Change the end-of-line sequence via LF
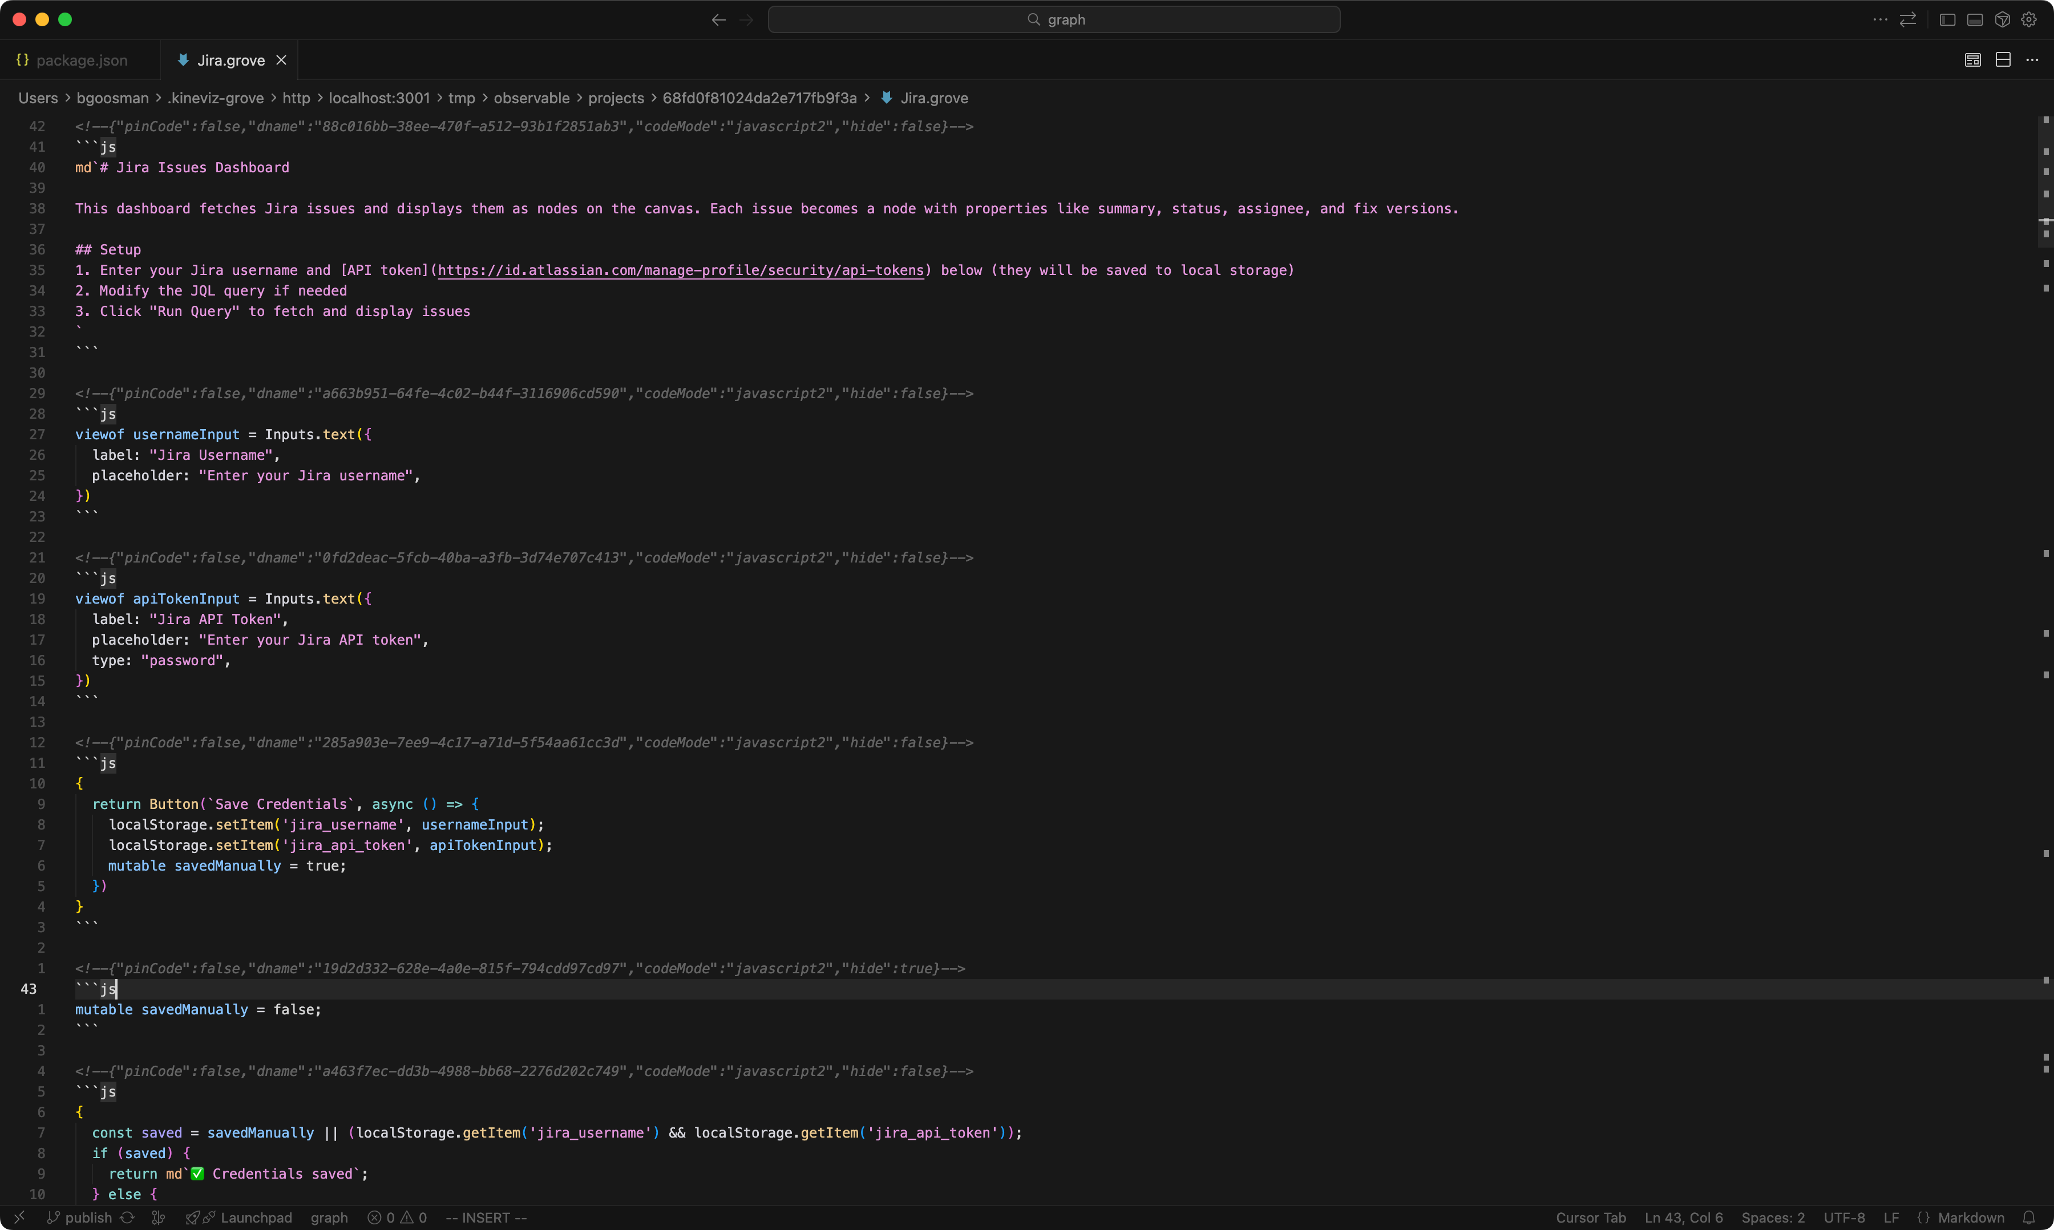The width and height of the screenshot is (2054, 1230). [x=1891, y=1217]
